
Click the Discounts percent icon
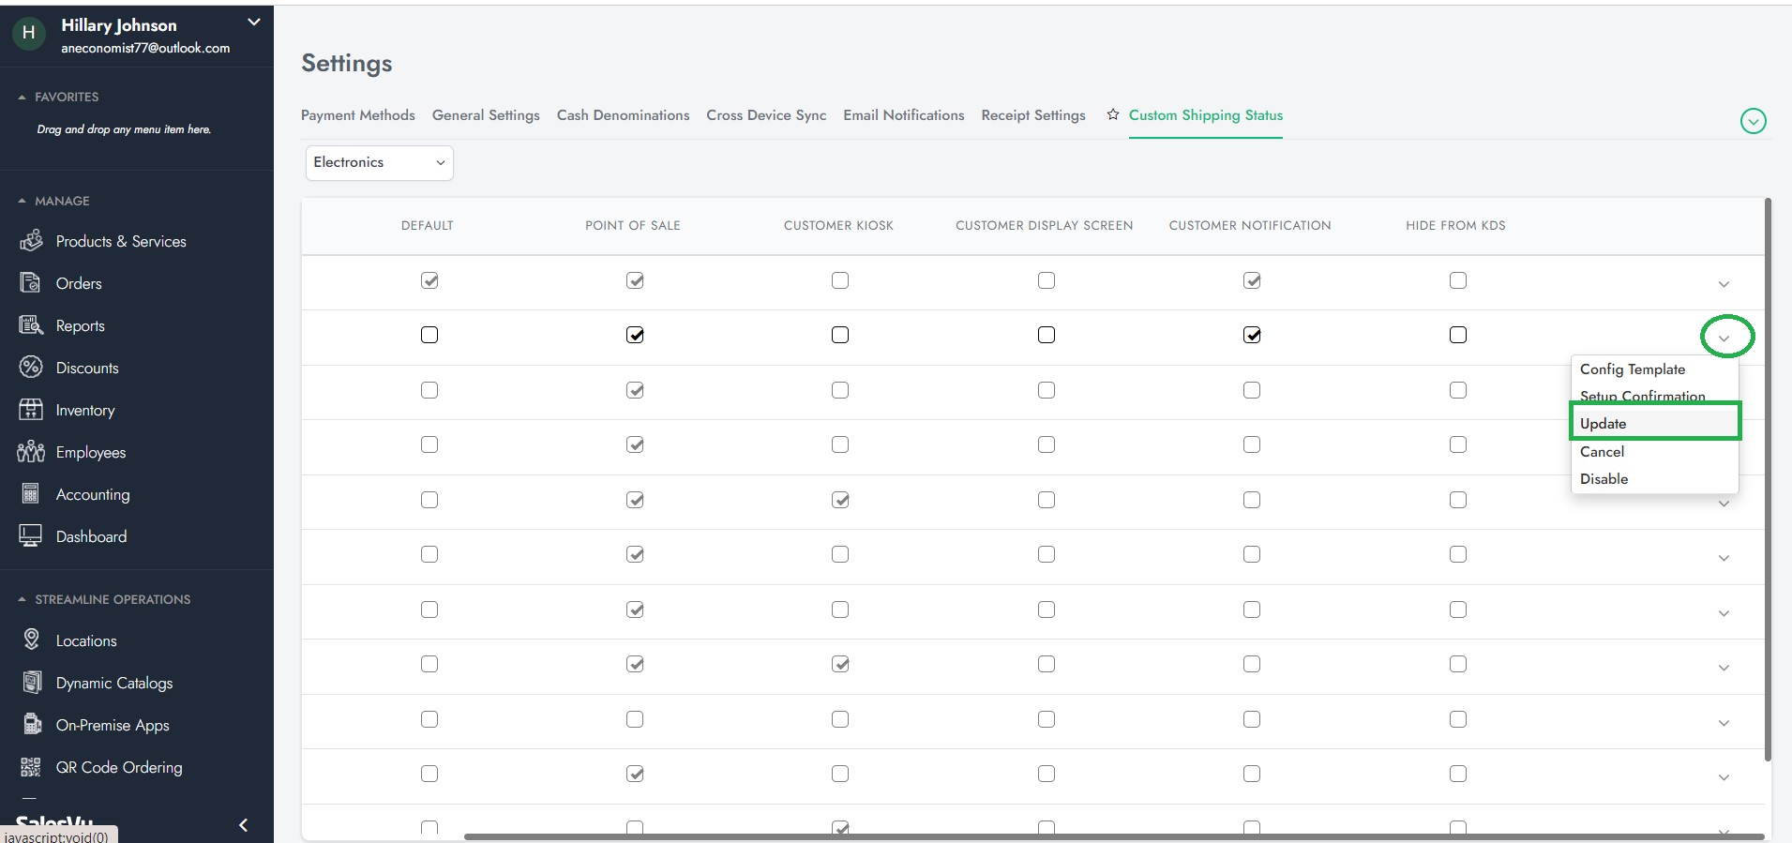(x=31, y=368)
